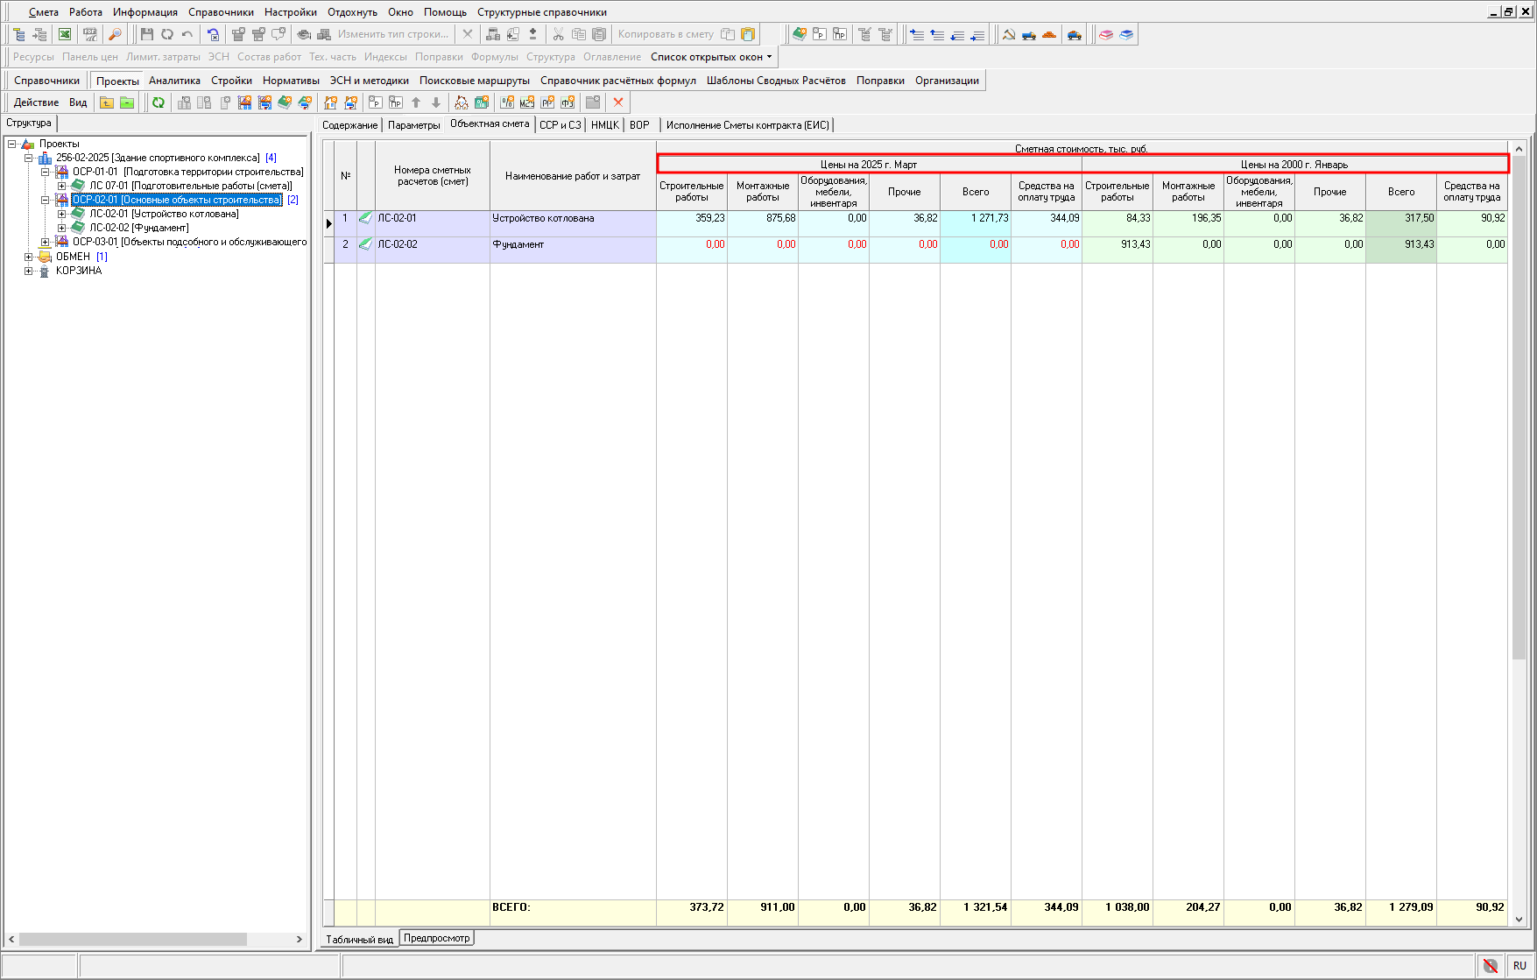The width and height of the screenshot is (1537, 980).
Task: Collapse the ОСР-01-01 tree node
Action: (45, 172)
